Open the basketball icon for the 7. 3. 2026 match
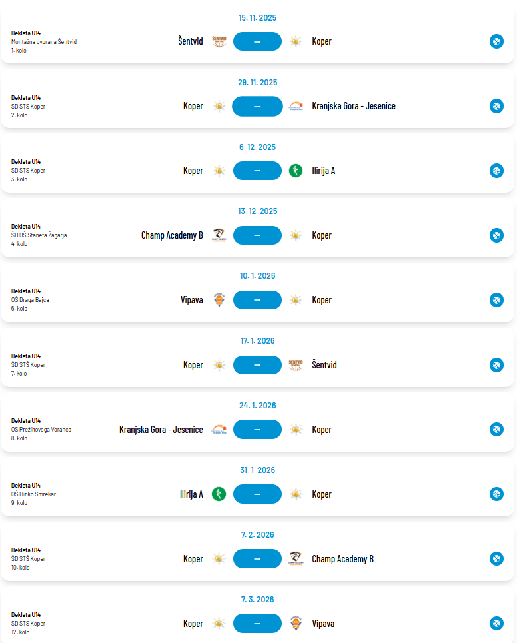The image size is (521, 643). (x=496, y=624)
